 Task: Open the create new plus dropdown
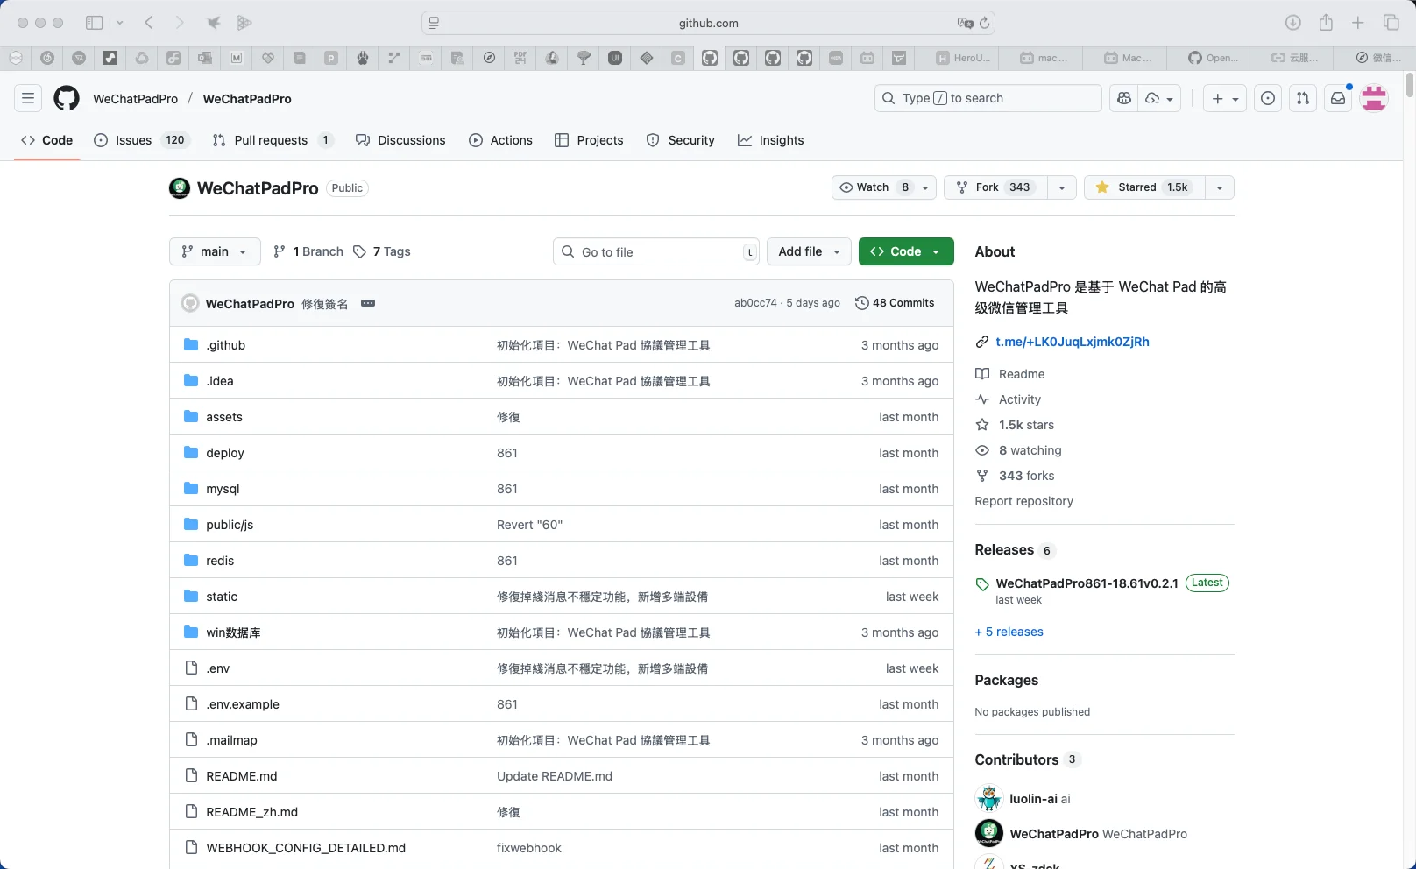pos(1225,98)
